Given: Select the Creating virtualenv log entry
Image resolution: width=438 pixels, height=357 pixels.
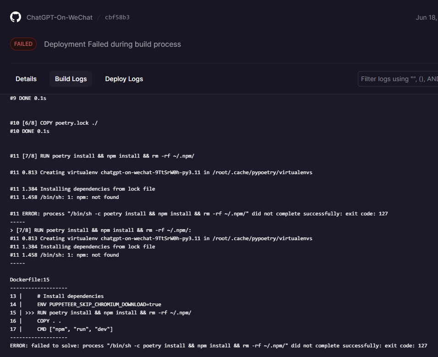Looking at the screenshot, I should point(160,172).
